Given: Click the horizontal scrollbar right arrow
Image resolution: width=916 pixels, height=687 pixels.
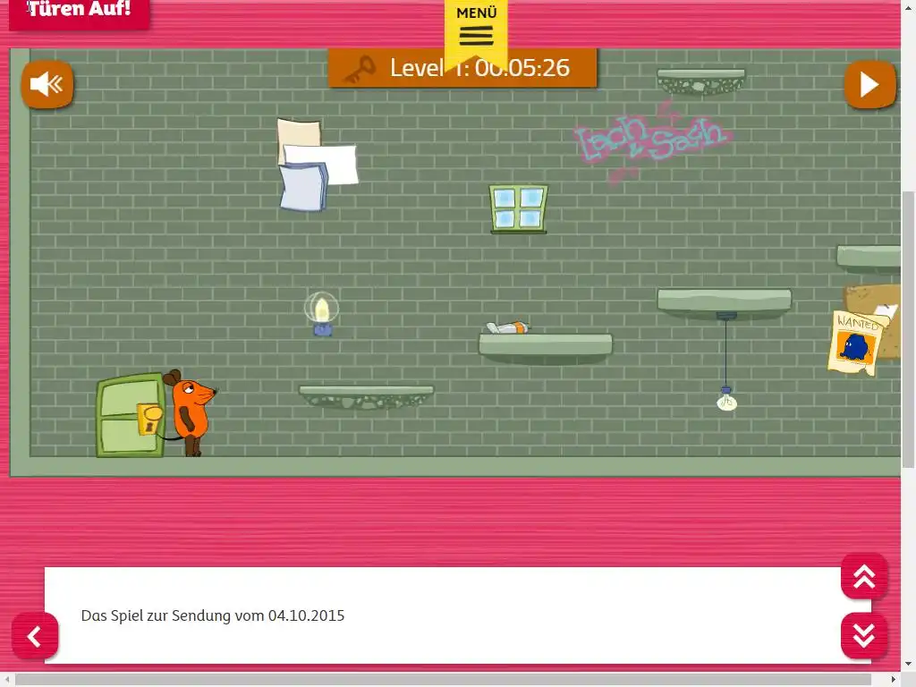Looking at the screenshot, I should click(x=894, y=680).
